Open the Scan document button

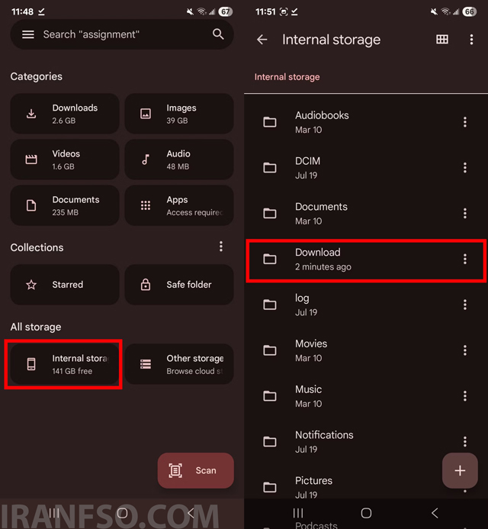pos(195,470)
